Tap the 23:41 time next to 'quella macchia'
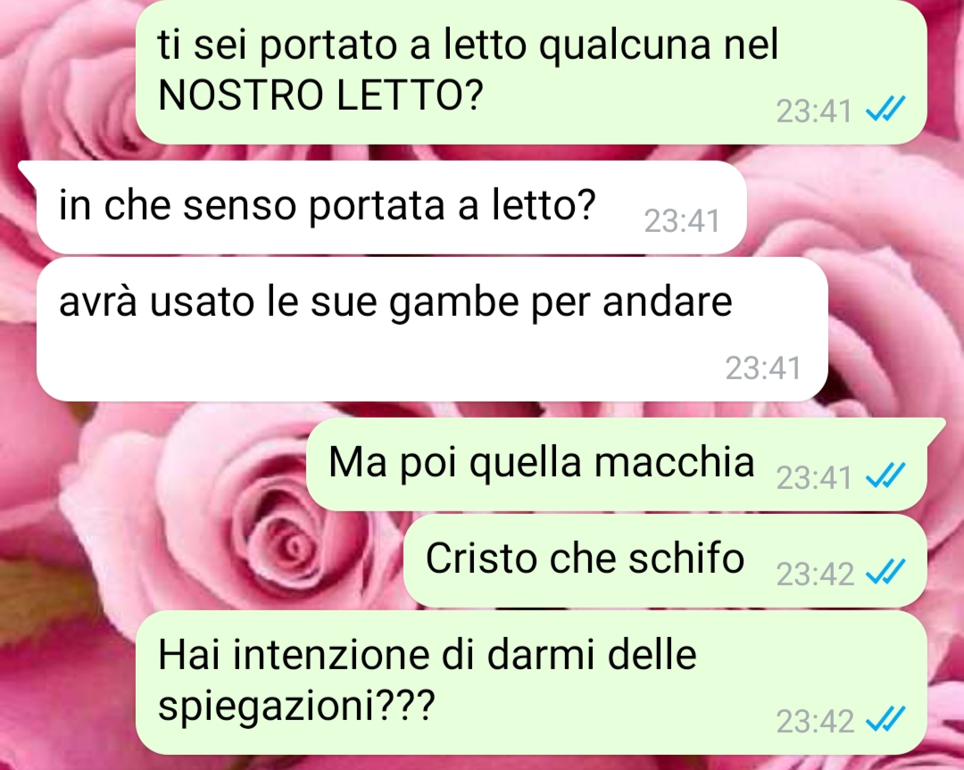The height and width of the screenshot is (770, 964). click(x=813, y=477)
